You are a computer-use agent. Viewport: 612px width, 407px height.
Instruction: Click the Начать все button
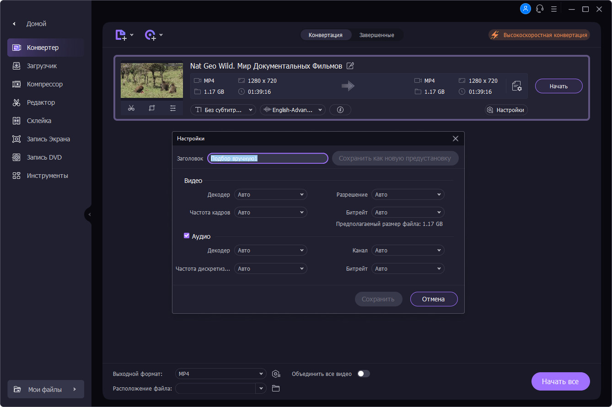tap(560, 381)
